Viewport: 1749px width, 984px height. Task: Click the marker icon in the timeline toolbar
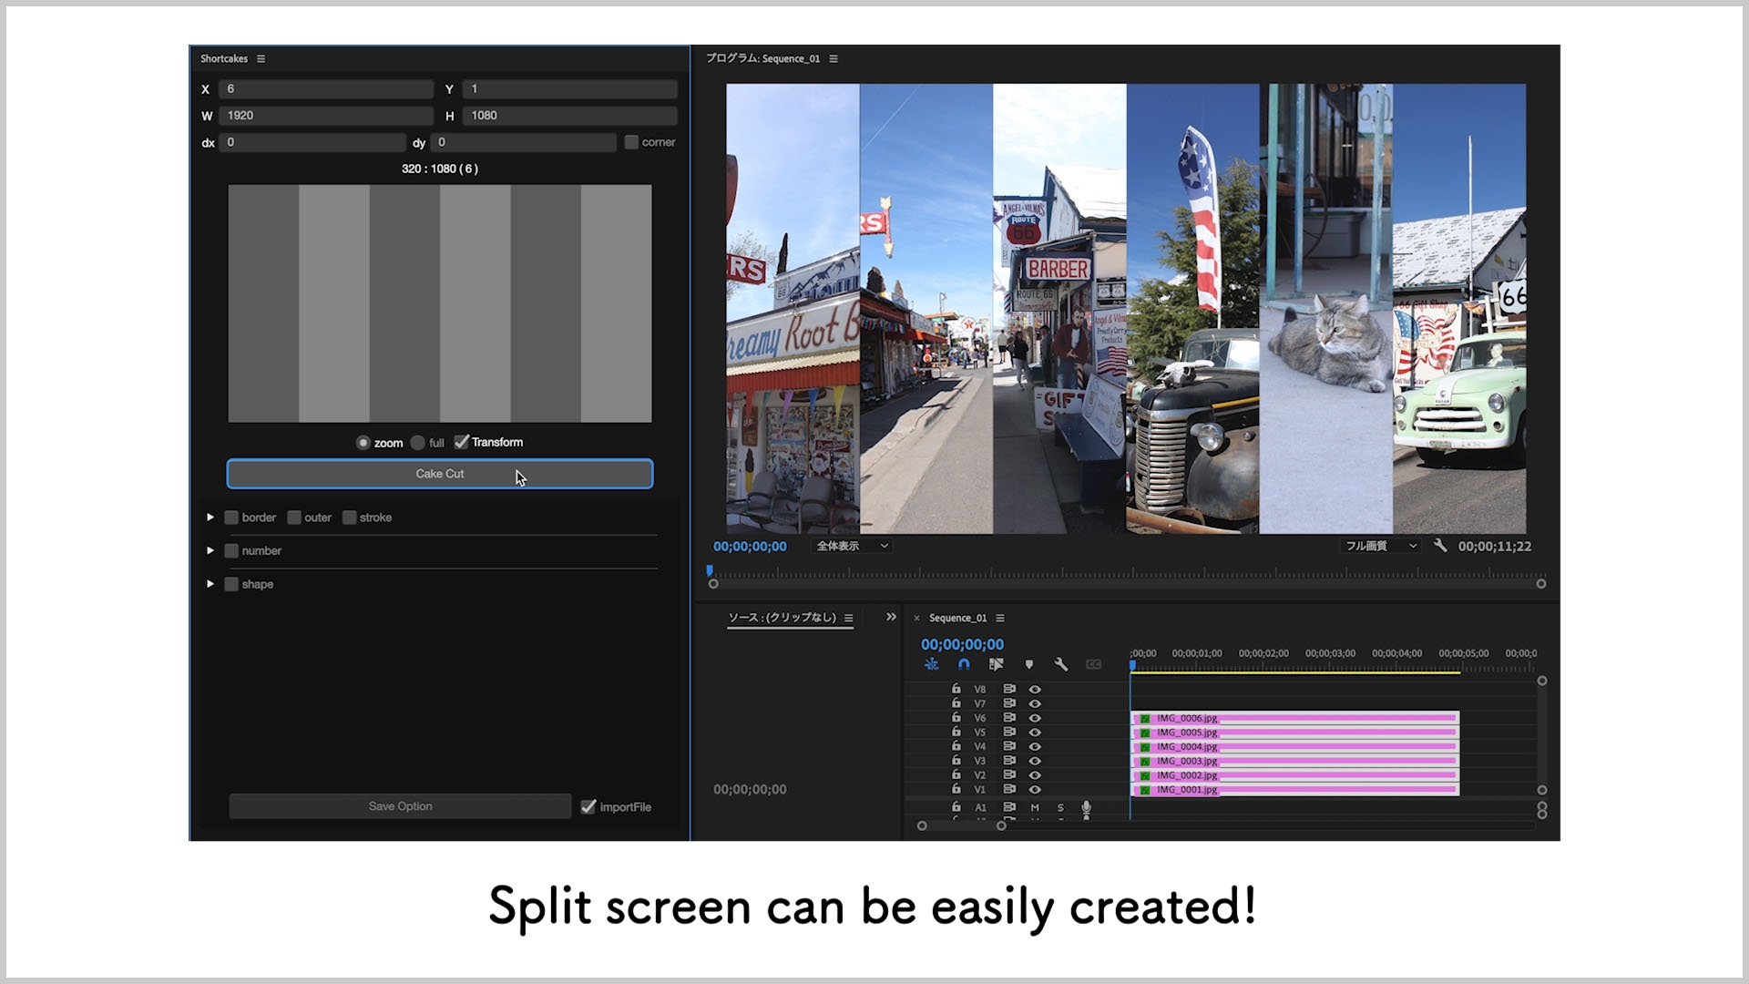(1029, 664)
